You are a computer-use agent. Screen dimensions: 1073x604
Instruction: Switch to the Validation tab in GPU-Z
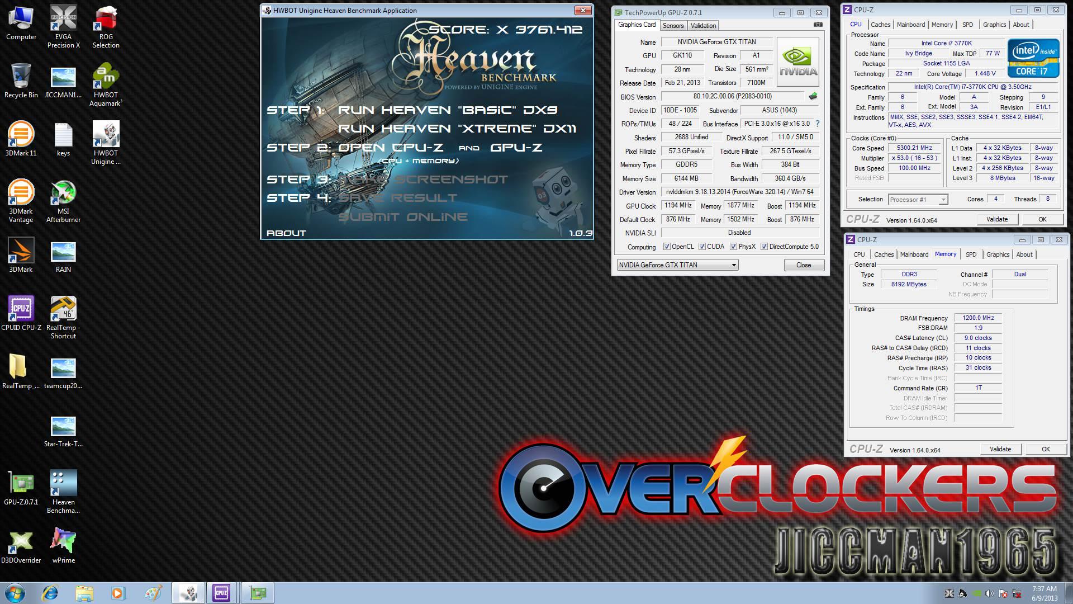coord(702,26)
